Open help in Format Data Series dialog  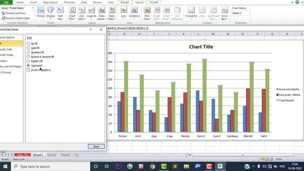91,29
